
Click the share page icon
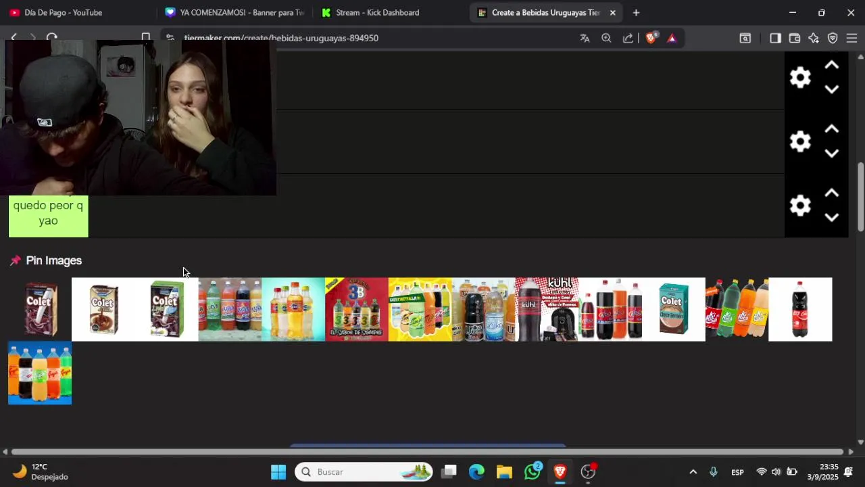click(x=628, y=38)
